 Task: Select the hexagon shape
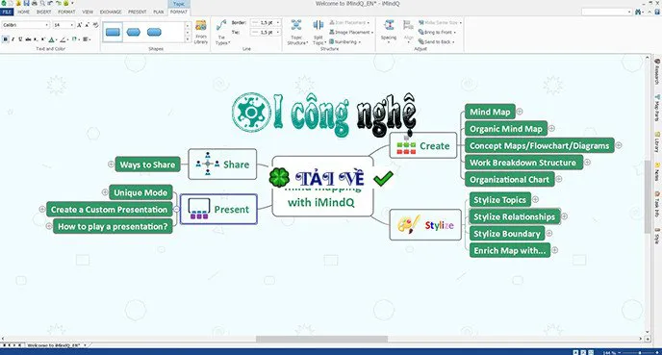click(x=134, y=32)
